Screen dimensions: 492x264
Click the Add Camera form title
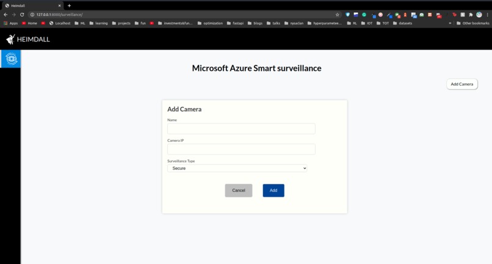184,109
